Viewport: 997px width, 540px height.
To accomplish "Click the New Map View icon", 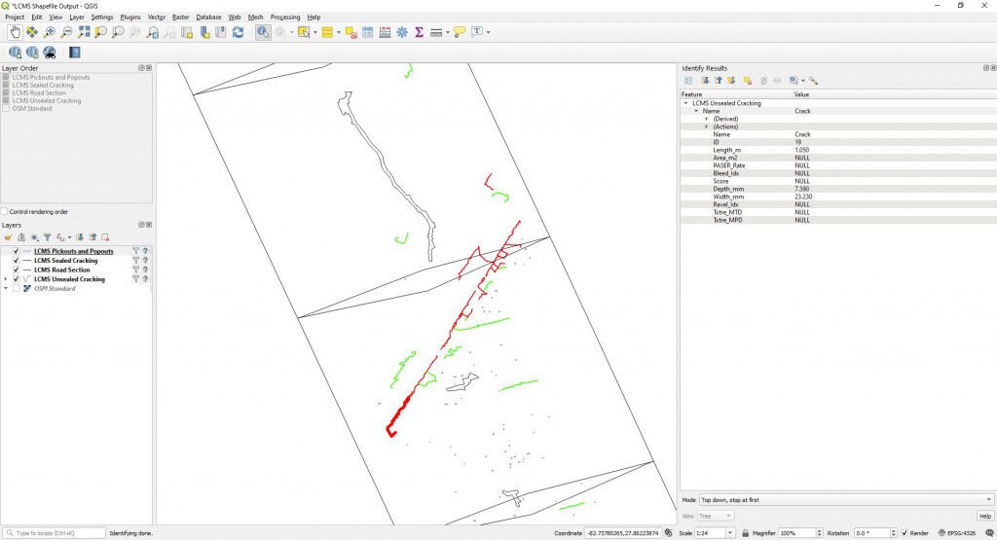I will (x=187, y=32).
